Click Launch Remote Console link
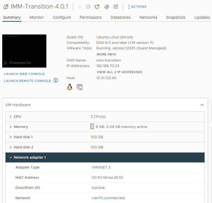The height and width of the screenshot is (203, 212). (x=27, y=81)
